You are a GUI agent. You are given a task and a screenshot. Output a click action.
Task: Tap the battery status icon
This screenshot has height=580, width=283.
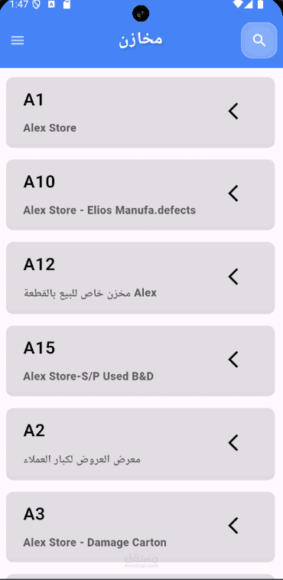pyautogui.click(x=260, y=4)
